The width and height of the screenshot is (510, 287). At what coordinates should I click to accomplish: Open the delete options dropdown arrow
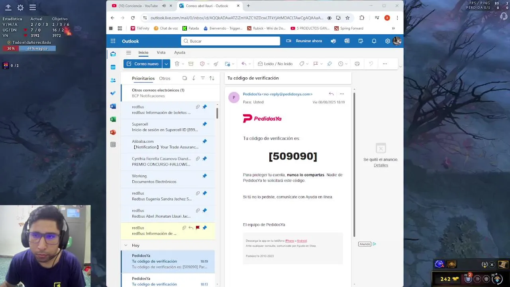pos(183,64)
